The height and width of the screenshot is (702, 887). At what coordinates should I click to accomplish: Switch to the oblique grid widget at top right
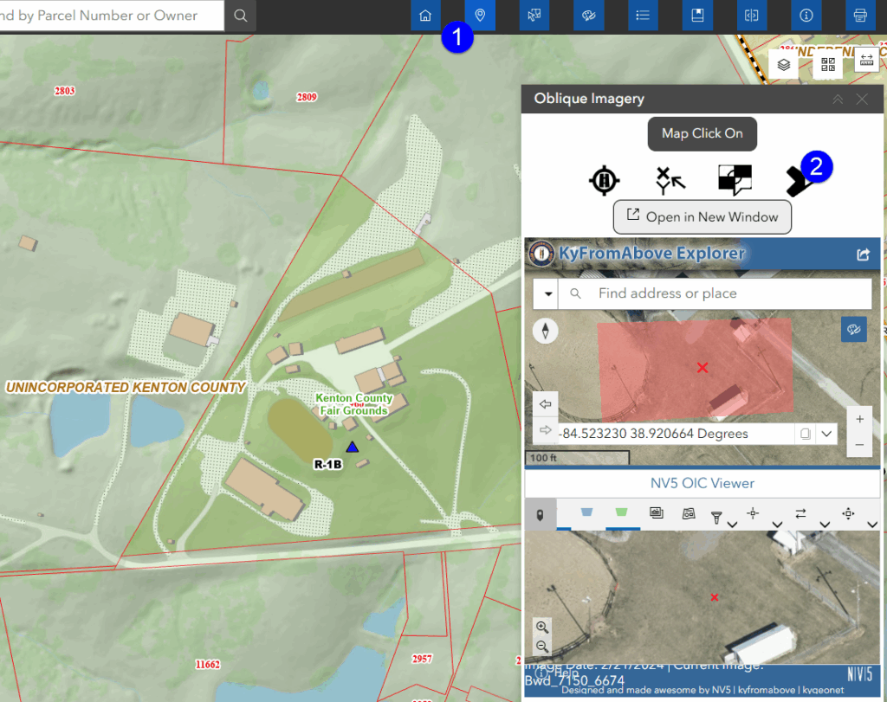click(x=827, y=63)
